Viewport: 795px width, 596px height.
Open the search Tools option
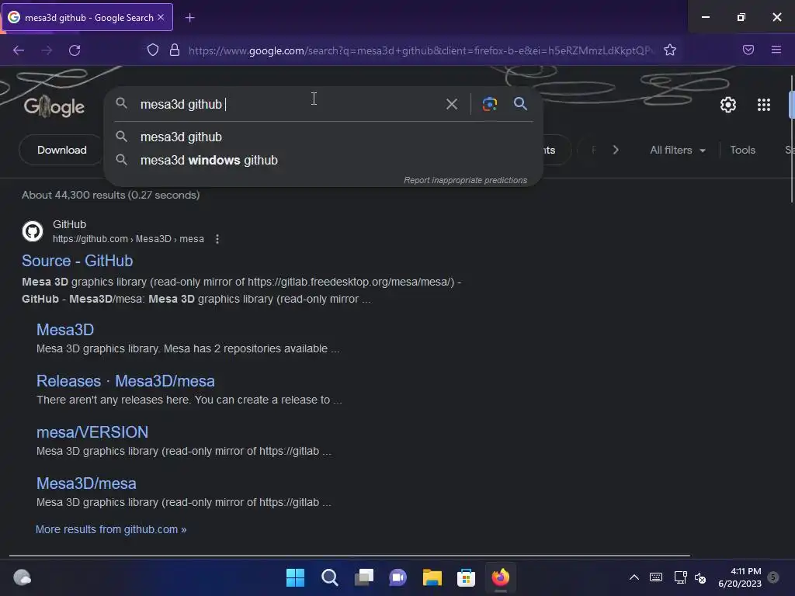[x=742, y=150]
